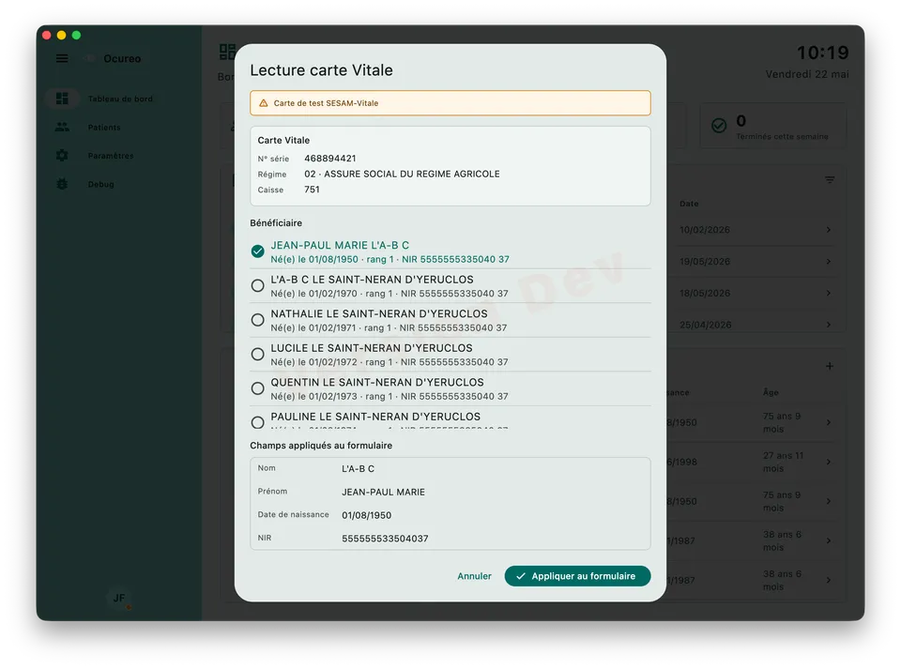Click the Tableau de bord dashboard icon

[62, 99]
